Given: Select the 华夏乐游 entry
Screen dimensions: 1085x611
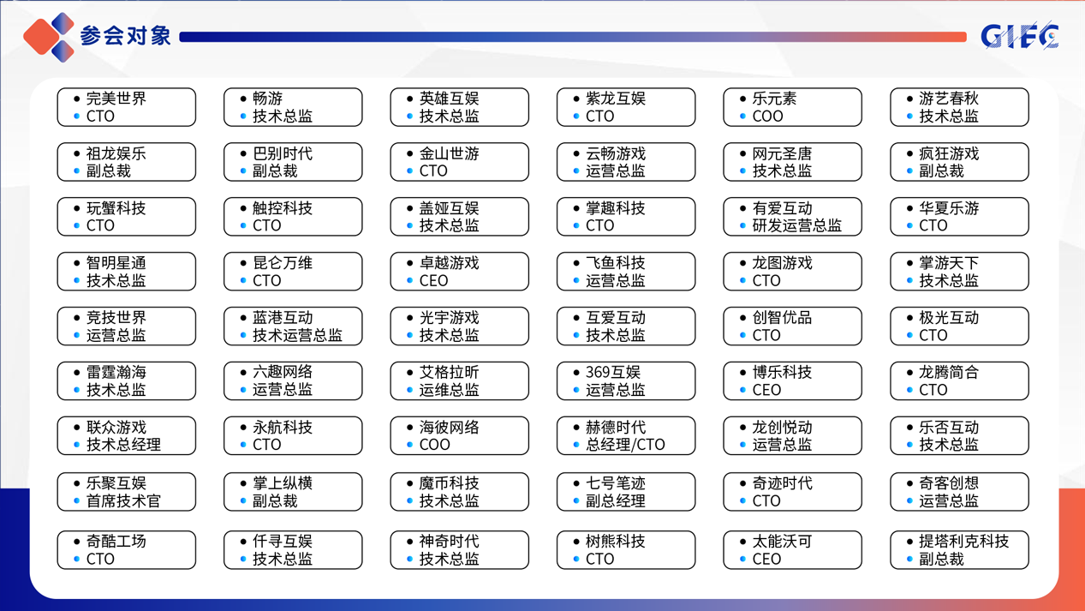Looking at the screenshot, I should [x=959, y=217].
